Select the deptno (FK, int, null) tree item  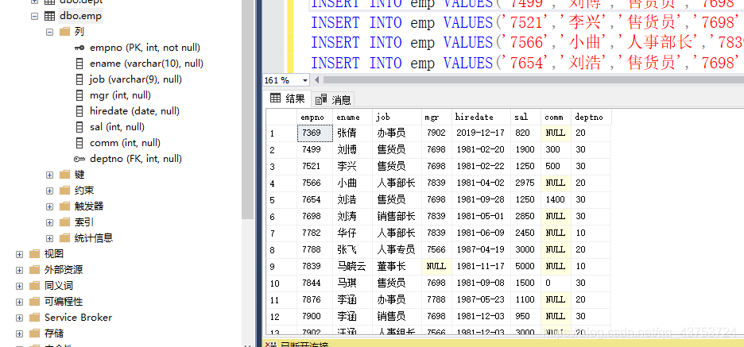pyautogui.click(x=136, y=159)
